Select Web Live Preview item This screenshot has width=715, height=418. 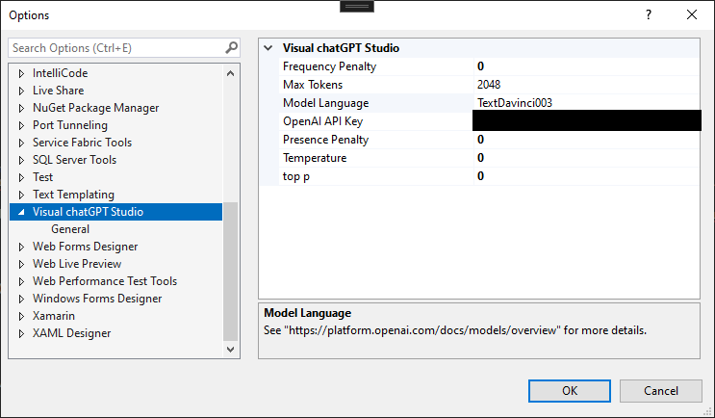(x=77, y=264)
